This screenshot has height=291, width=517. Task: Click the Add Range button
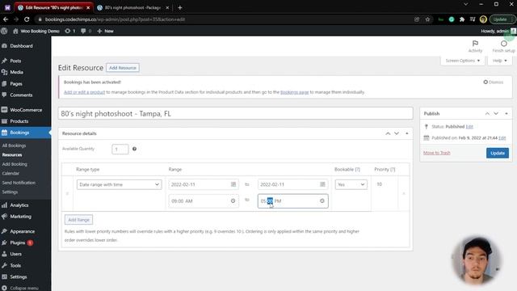coord(79,220)
